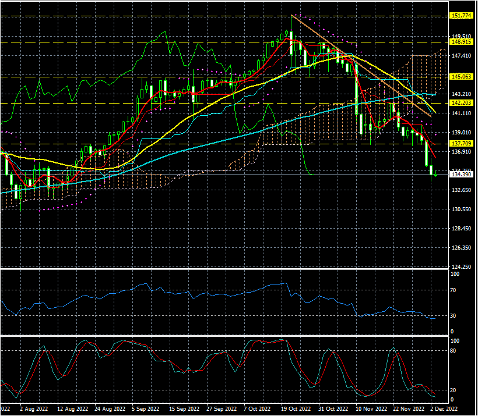The width and height of the screenshot is (478, 416).
Task: Click the 2 Dec 2022 date label
Action: pyautogui.click(x=444, y=408)
